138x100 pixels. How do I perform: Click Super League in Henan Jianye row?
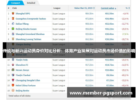(59, 70)
